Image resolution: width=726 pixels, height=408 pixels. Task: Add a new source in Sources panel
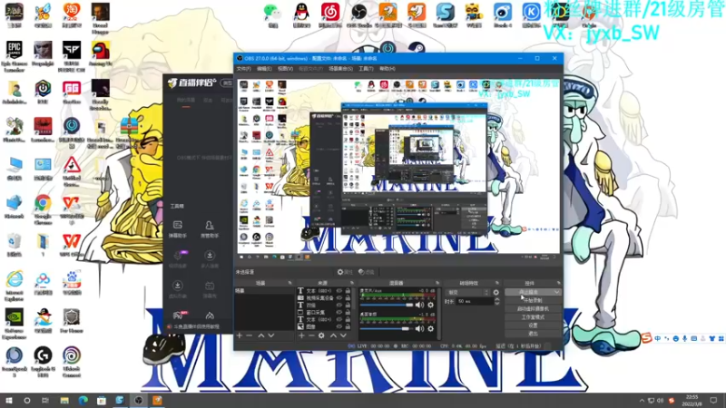(301, 335)
